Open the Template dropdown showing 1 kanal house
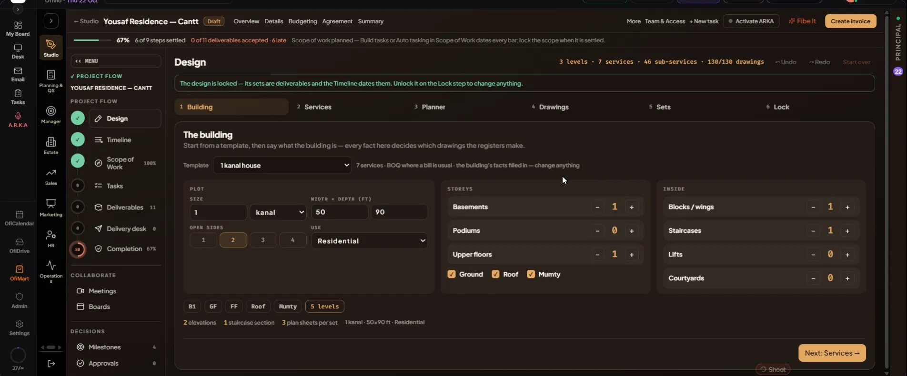Viewport: 907px width, 376px height. 282,165
